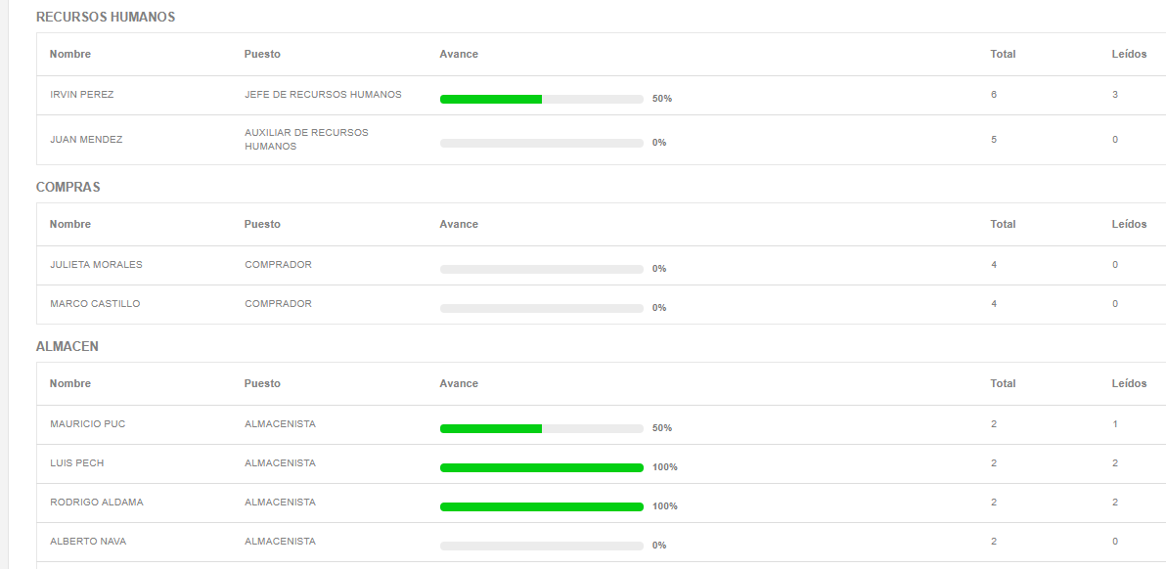Click the ALMACEN section heading
The width and height of the screenshot is (1166, 569).
[67, 346]
